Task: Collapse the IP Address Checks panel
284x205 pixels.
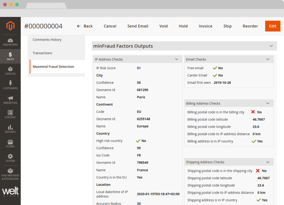Action: point(177,59)
